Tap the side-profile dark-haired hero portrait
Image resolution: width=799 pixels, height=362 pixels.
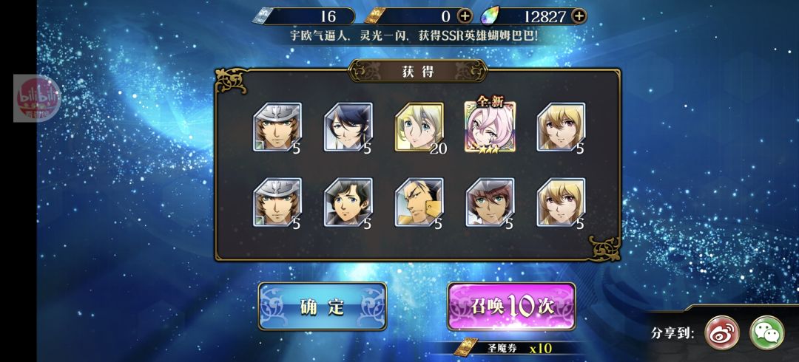pyautogui.click(x=419, y=202)
